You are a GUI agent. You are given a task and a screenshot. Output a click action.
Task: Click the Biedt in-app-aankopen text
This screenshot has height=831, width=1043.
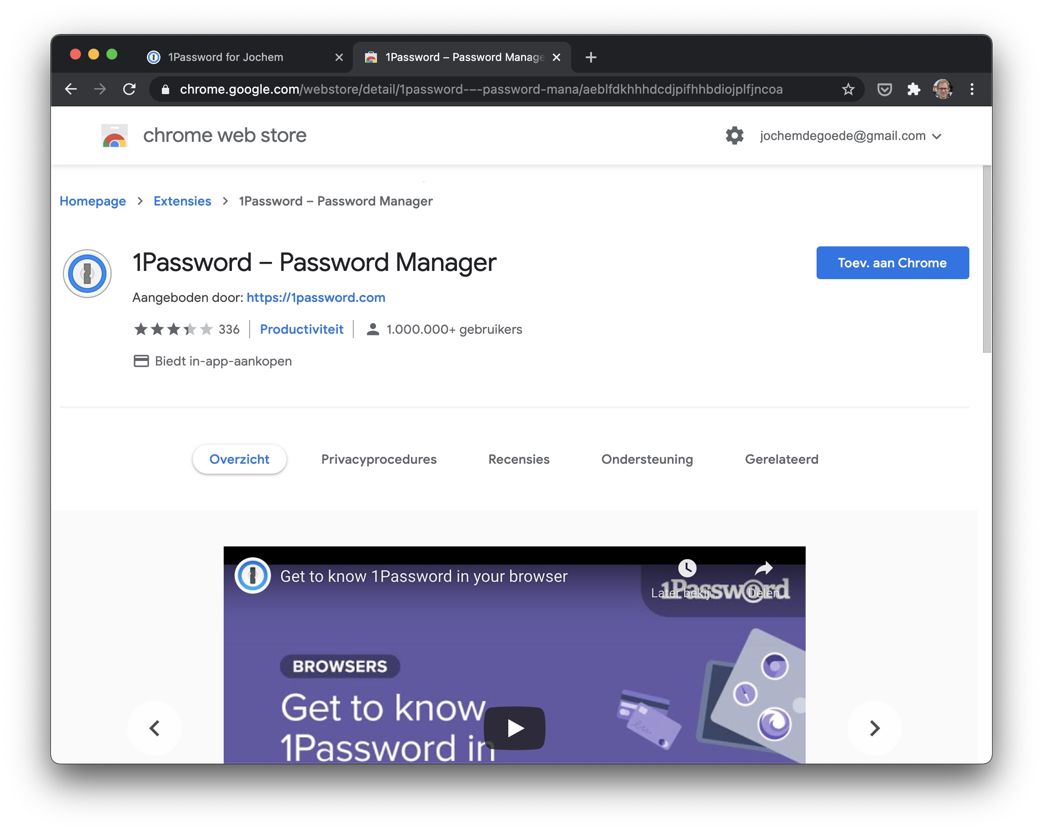(x=223, y=361)
